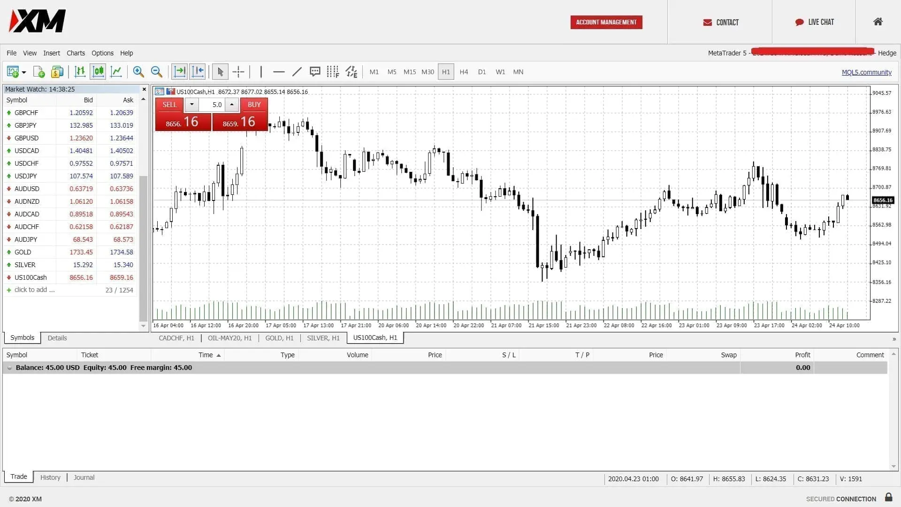The image size is (901, 507).
Task: Click the sell price 8656.16 tile
Action: click(x=183, y=122)
